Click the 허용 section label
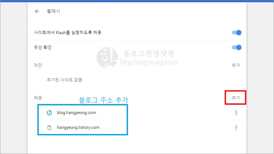 [38, 98]
